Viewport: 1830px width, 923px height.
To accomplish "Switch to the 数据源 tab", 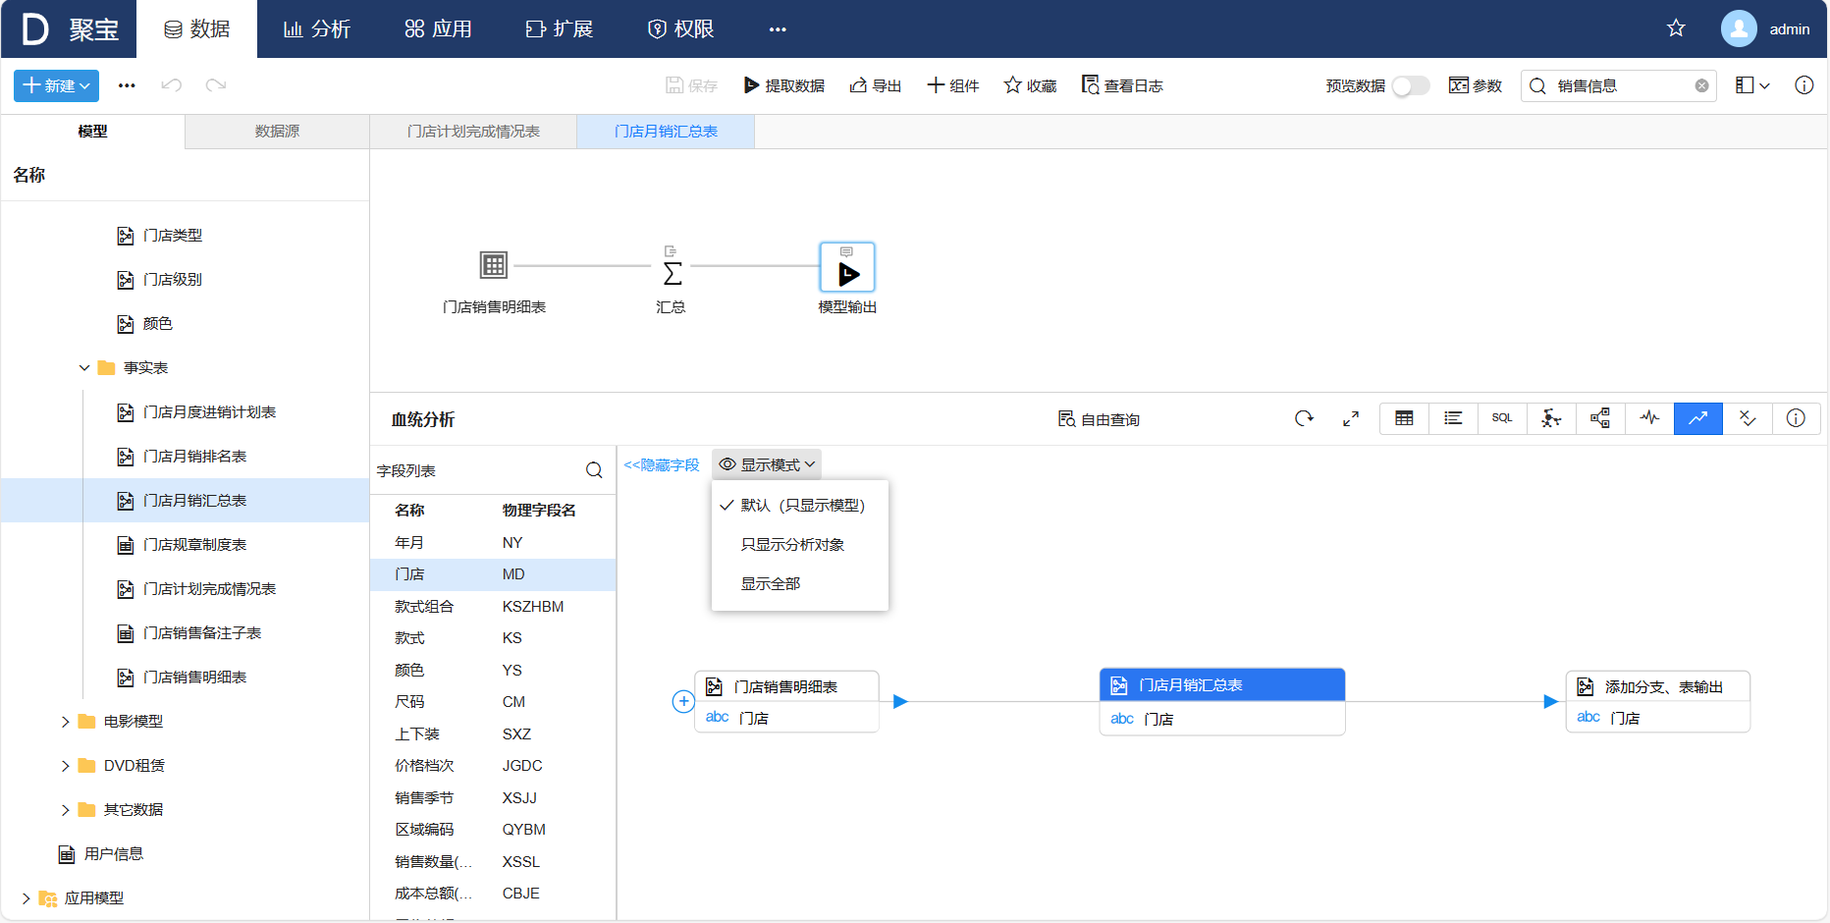I will pos(277,131).
